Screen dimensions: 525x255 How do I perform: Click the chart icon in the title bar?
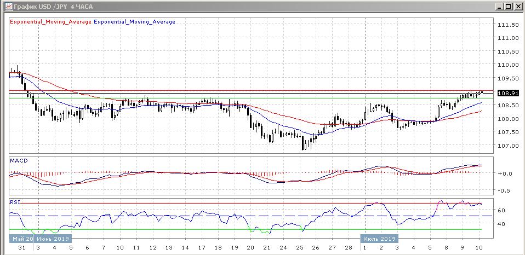pos(7,7)
